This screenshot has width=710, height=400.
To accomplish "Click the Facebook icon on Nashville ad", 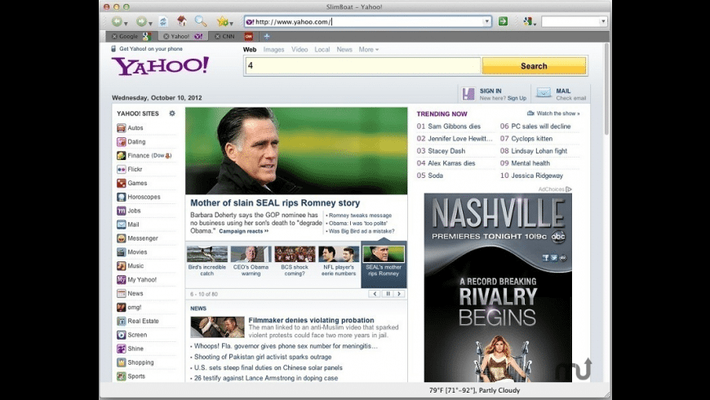I will [x=546, y=258].
